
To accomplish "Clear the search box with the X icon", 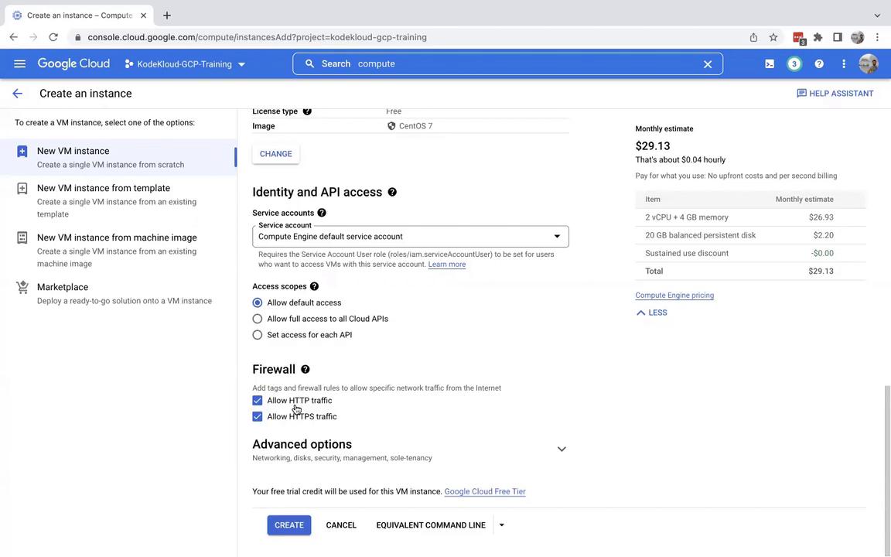I will 708,64.
